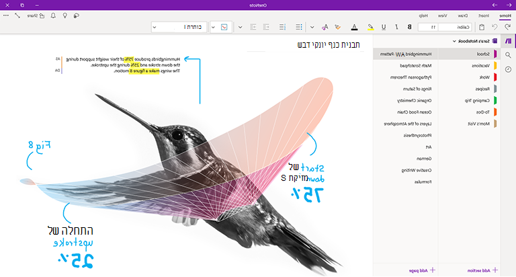Click the bulleted list icon

299,27
